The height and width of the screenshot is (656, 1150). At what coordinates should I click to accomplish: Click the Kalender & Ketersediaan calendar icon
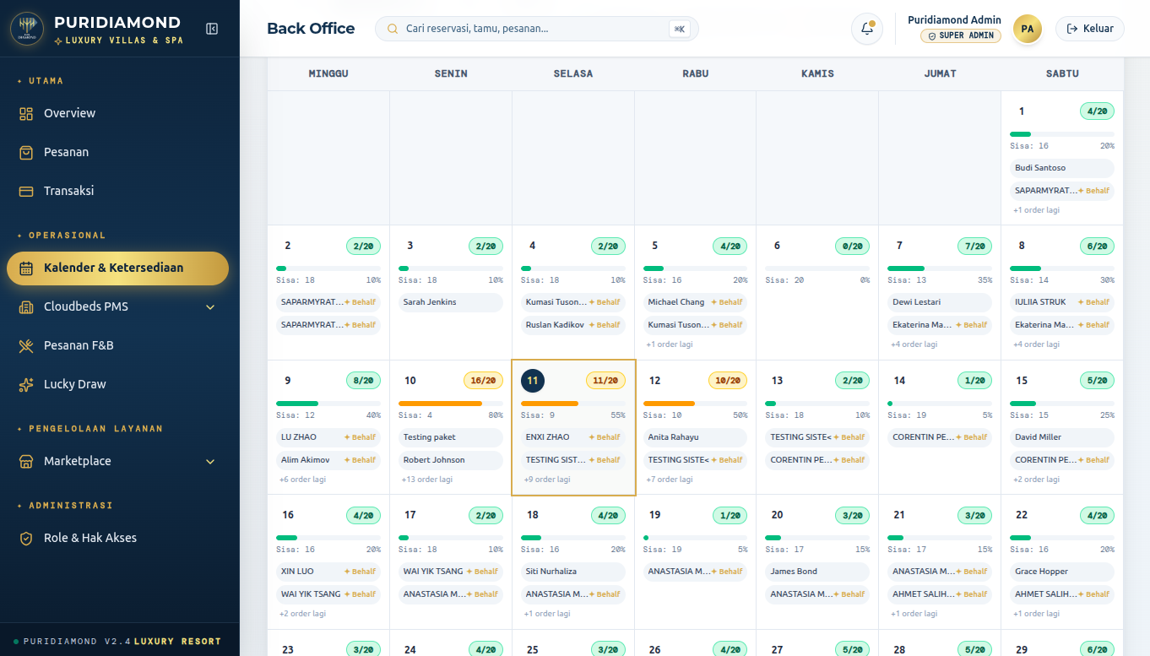[26, 268]
